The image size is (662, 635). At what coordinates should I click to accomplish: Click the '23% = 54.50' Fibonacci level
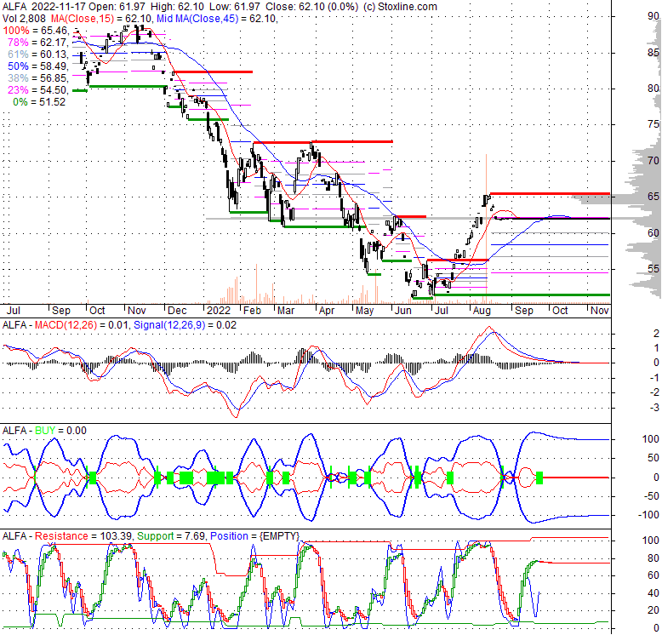38,90
